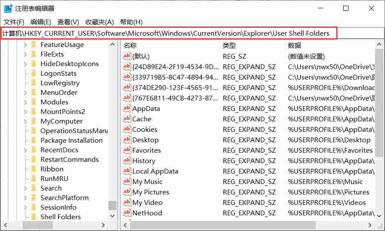Click the Cache string value icon

(127, 119)
